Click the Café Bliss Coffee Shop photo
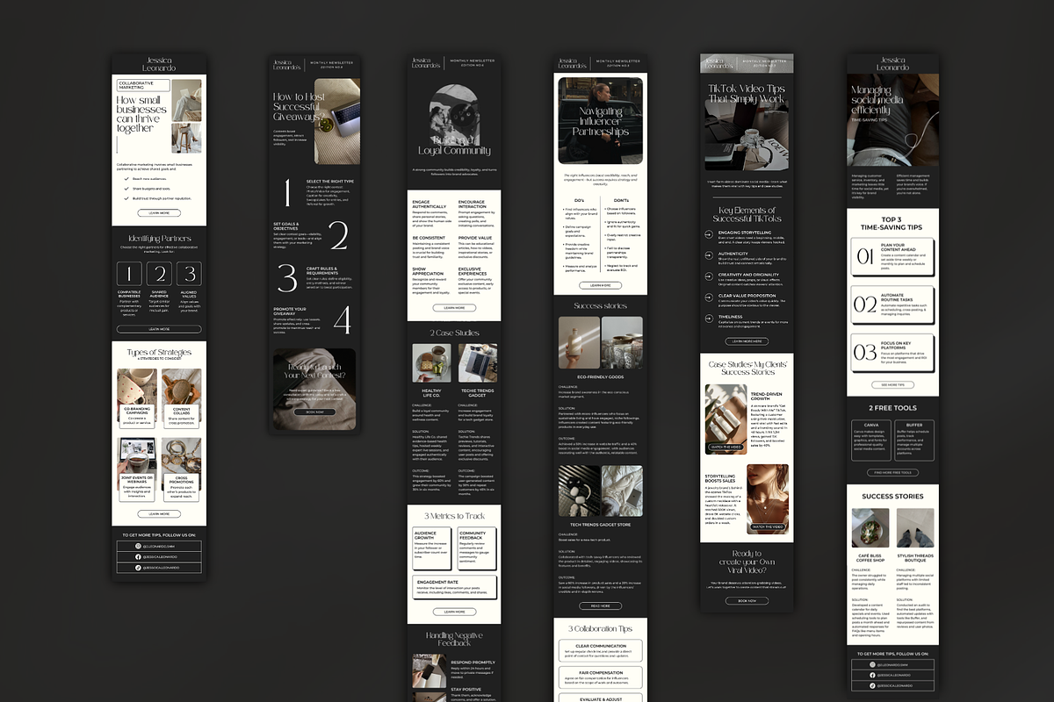The width and height of the screenshot is (1054, 702). pos(870,527)
